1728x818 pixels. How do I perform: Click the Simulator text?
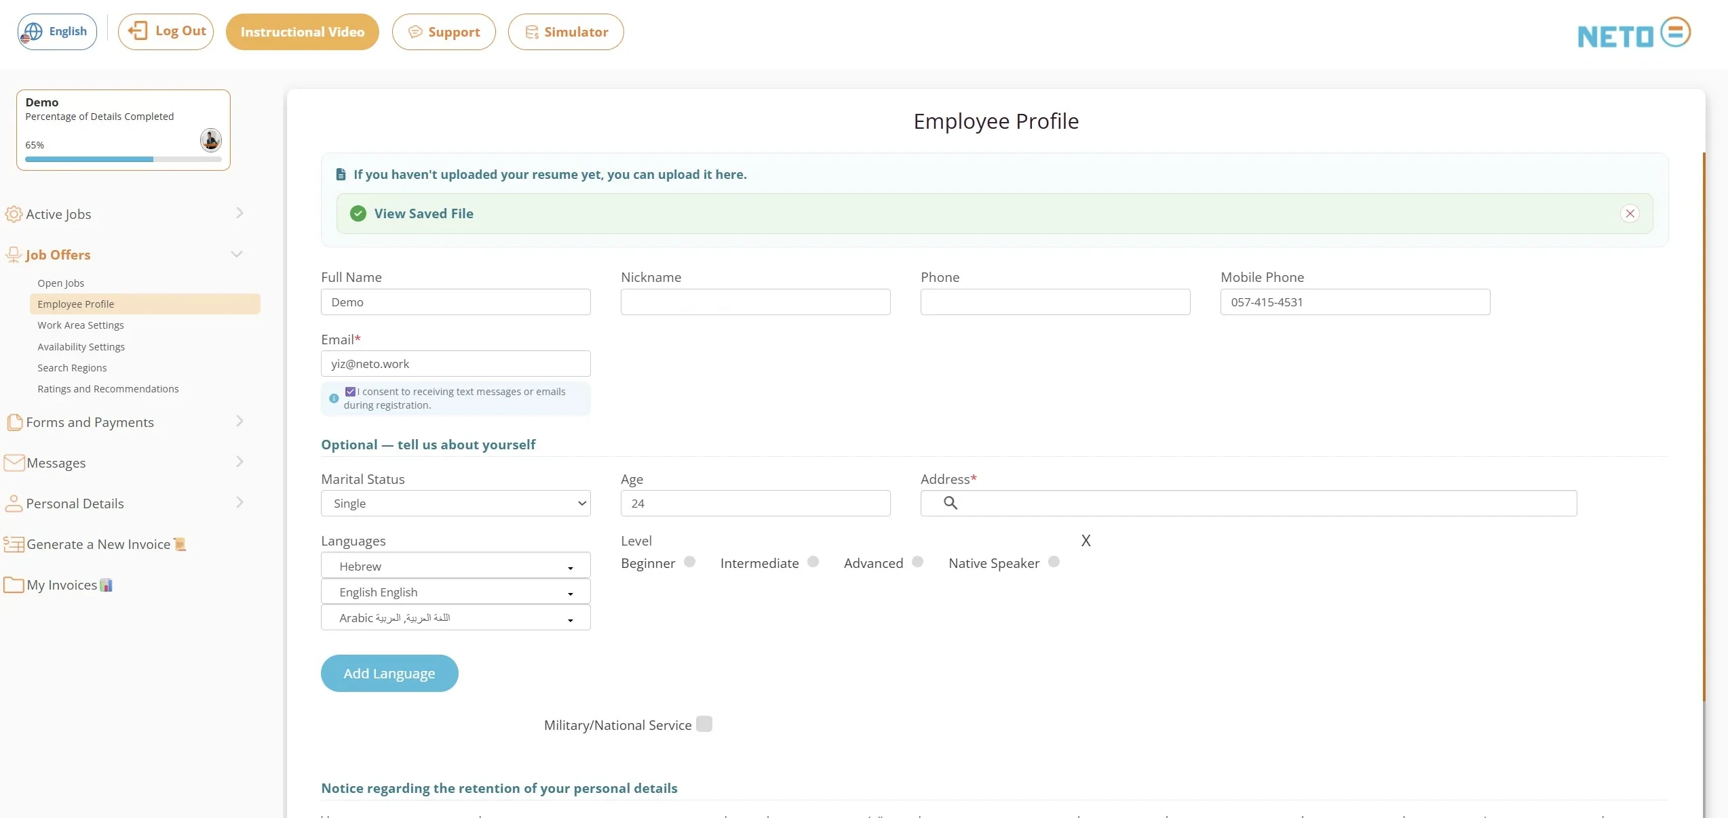coord(576,32)
